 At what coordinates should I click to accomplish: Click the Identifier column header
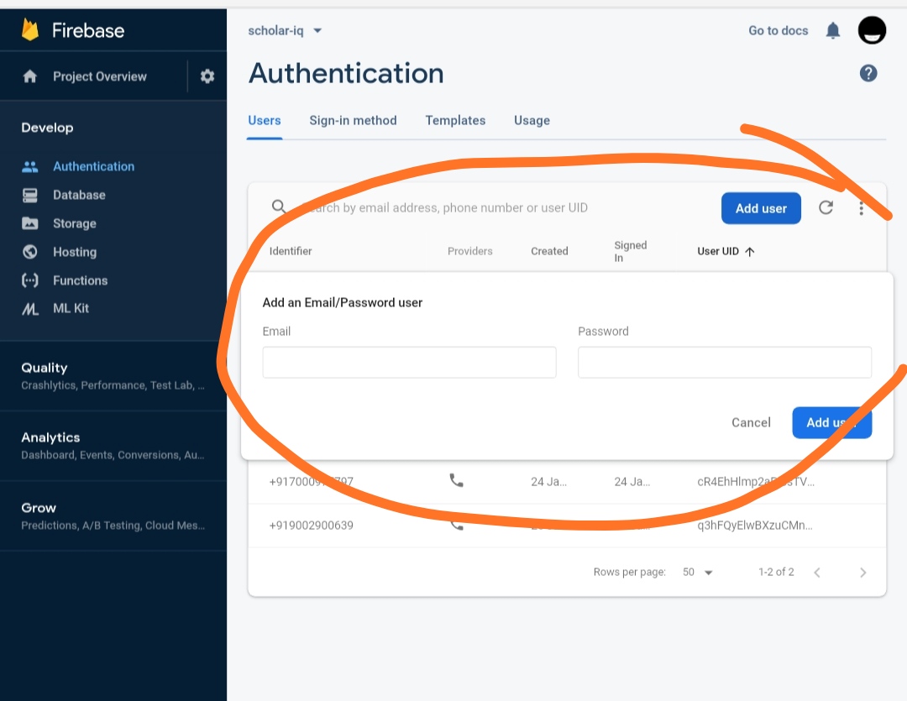291,251
